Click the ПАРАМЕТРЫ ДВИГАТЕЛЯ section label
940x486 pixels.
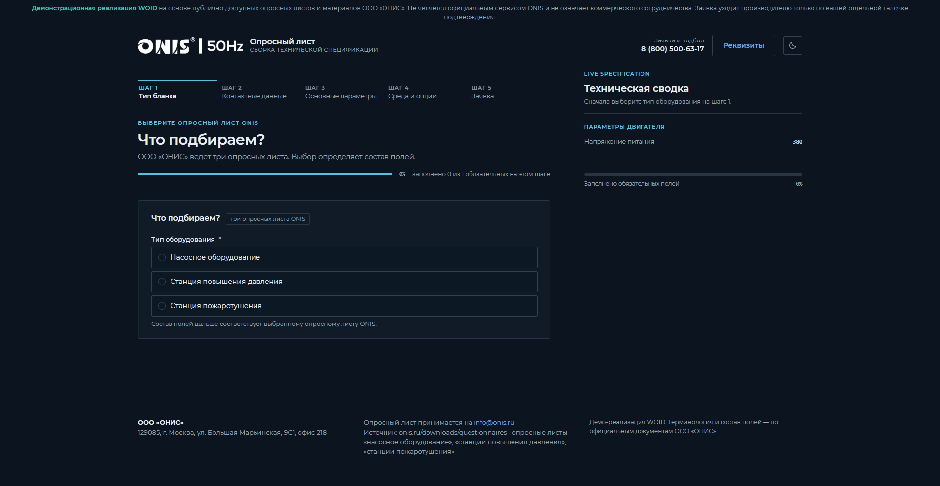(x=624, y=127)
